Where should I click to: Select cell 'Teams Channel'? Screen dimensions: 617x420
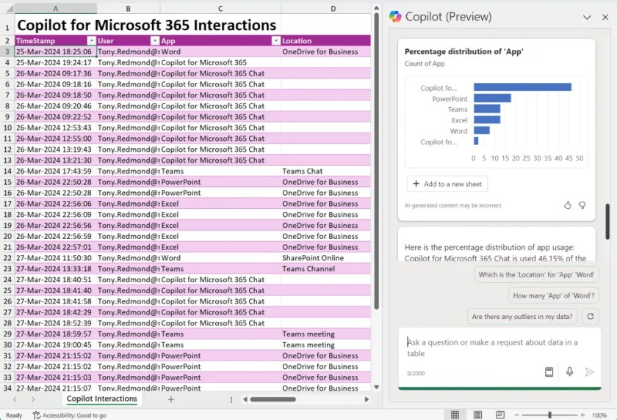pyautogui.click(x=326, y=269)
